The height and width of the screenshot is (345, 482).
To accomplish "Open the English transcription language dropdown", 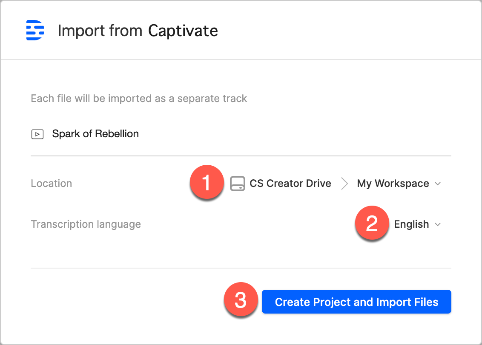I will click(411, 224).
